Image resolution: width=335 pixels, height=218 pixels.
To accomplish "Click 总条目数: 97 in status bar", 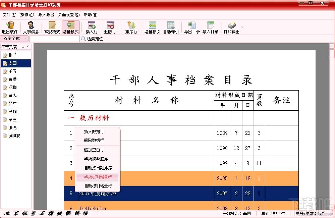I will pos(273,214).
